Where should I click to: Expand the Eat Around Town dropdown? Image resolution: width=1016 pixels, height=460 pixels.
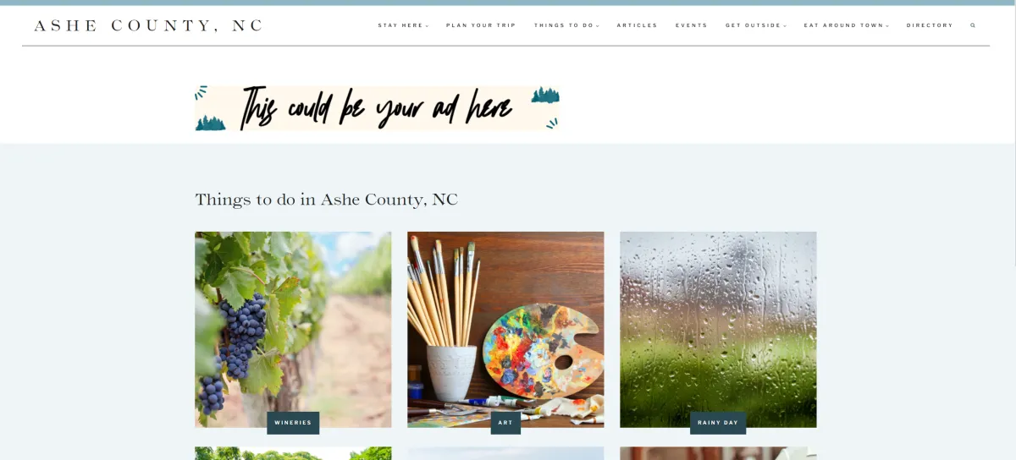tap(847, 25)
